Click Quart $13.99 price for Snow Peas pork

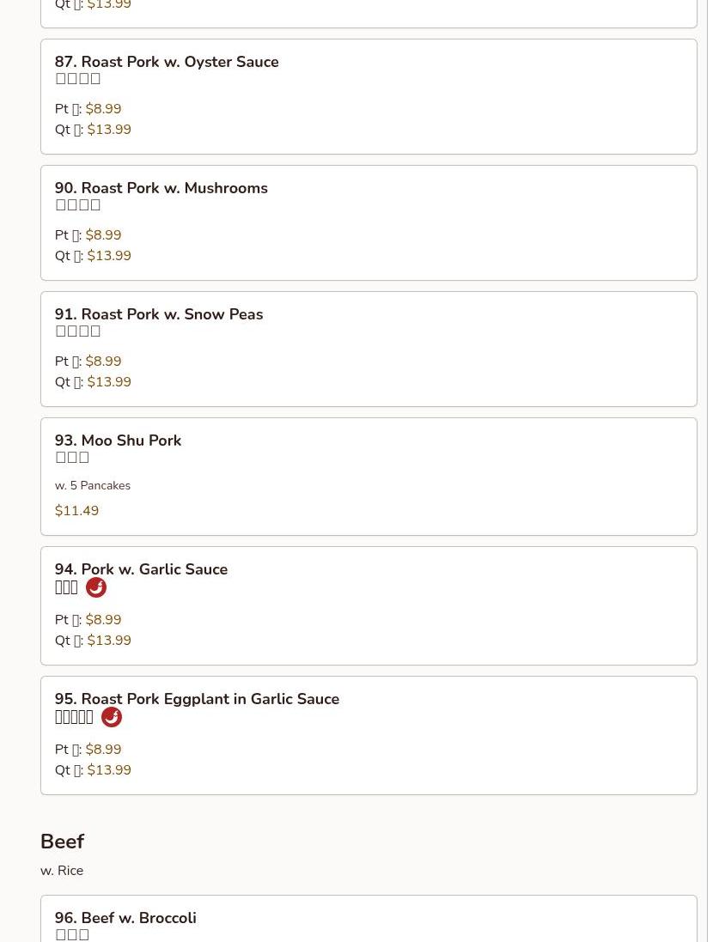point(109,383)
